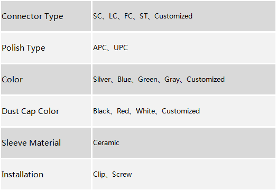
Task: Click the word UPC in Polish Type row
Action: (121, 47)
